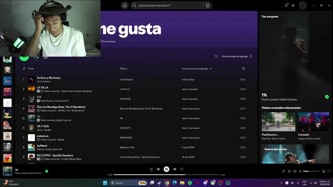This screenshot has height=187, width=333.
Task: Open the sort order dropdown near search icon
Action: [x=237, y=56]
